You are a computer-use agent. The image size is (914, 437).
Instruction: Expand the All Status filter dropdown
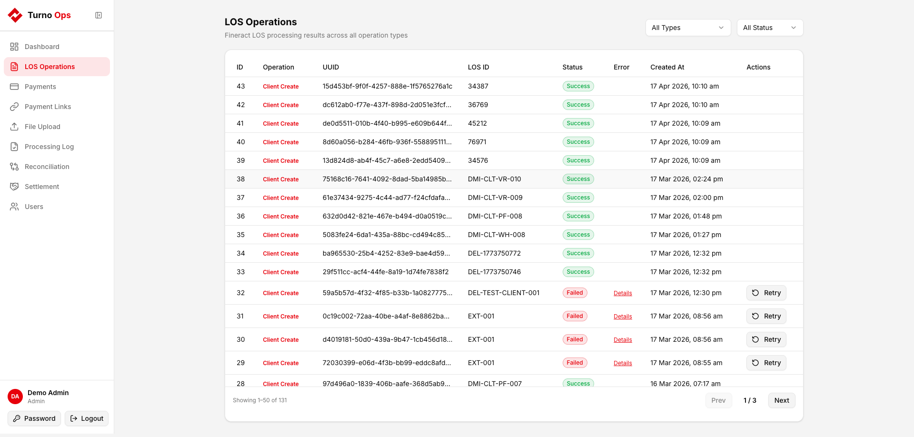[769, 28]
